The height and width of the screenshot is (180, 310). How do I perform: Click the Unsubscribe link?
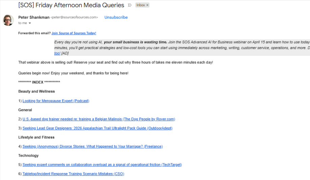(116, 17)
